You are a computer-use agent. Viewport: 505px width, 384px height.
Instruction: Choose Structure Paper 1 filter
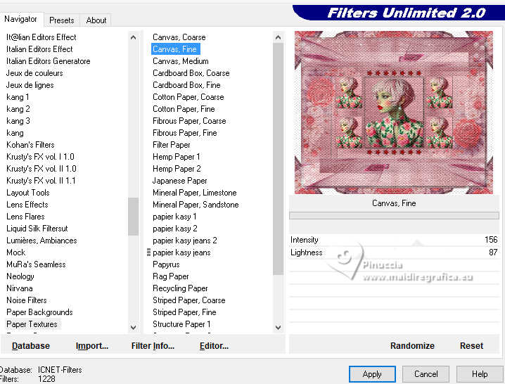181,324
